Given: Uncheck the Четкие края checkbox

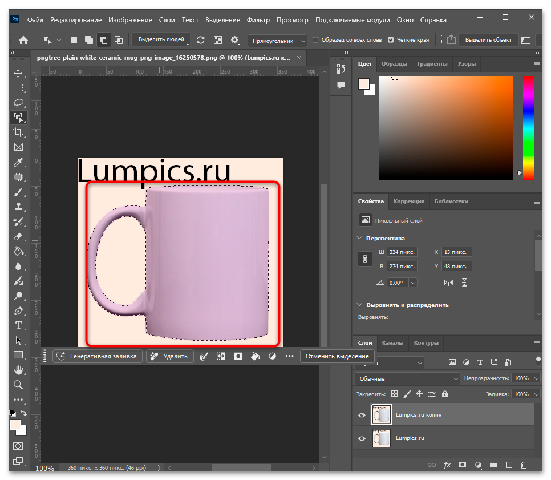Looking at the screenshot, I should [391, 40].
